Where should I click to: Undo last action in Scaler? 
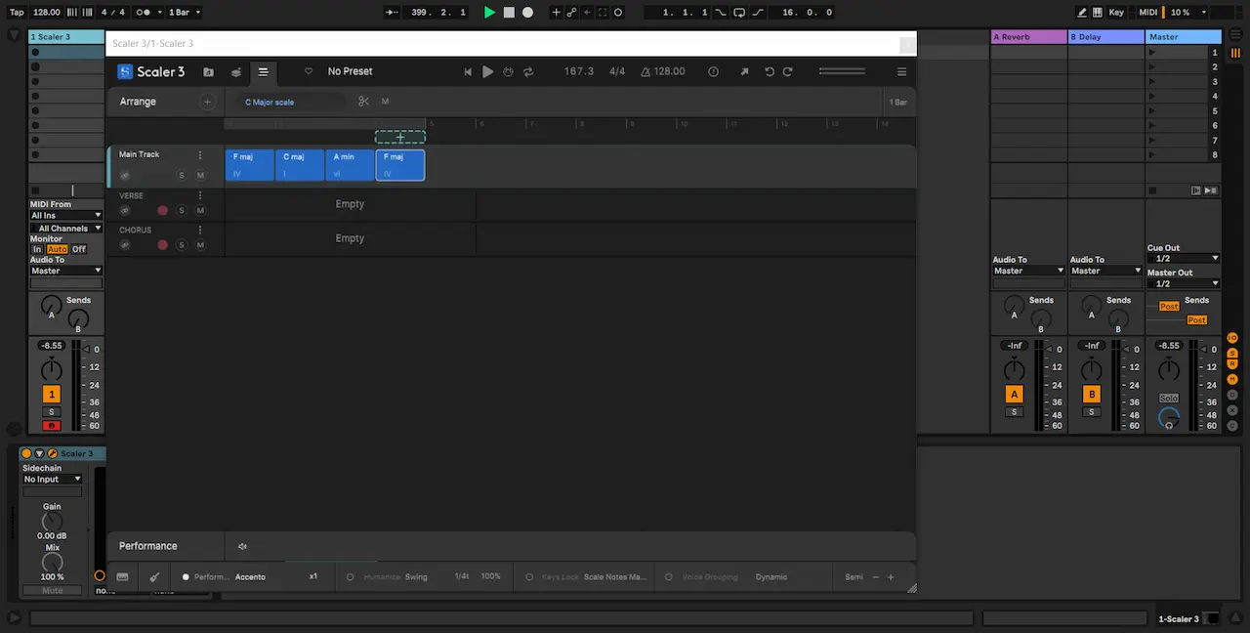click(x=770, y=71)
